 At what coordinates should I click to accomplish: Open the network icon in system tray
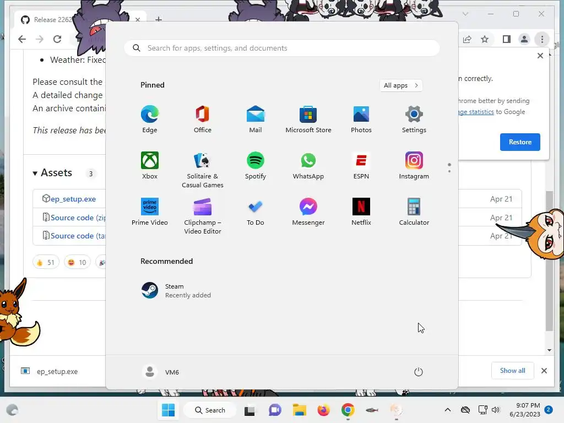[x=482, y=410]
